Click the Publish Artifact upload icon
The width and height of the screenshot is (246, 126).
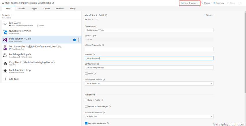point(5,71)
